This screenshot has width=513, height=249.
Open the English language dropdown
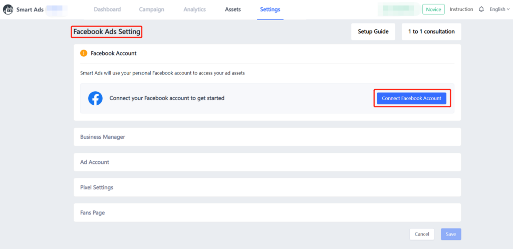[x=497, y=10]
